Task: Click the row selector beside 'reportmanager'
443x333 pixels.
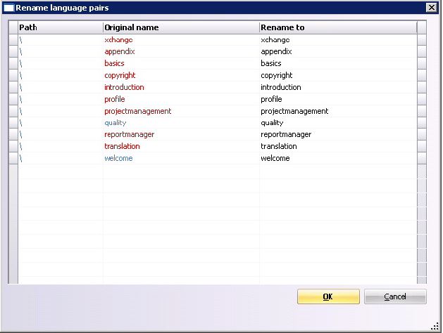Action: click(13, 135)
